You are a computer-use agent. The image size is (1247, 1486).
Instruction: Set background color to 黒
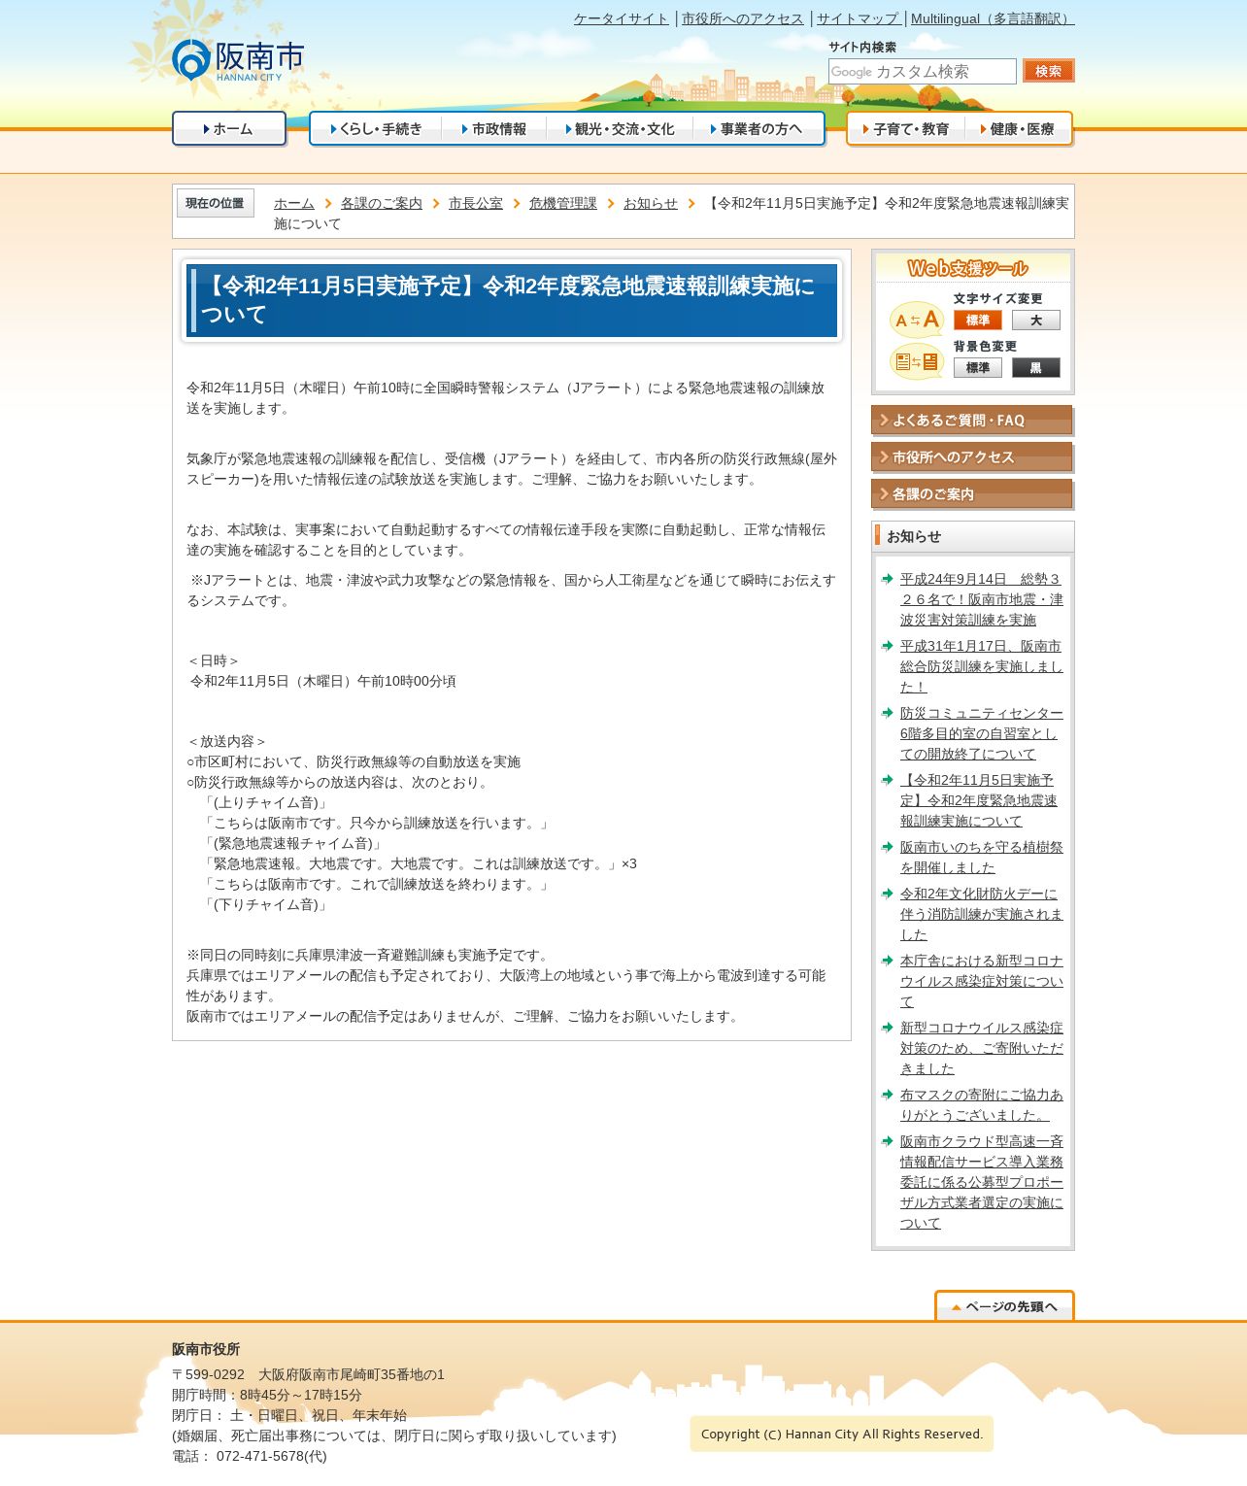[1035, 368]
